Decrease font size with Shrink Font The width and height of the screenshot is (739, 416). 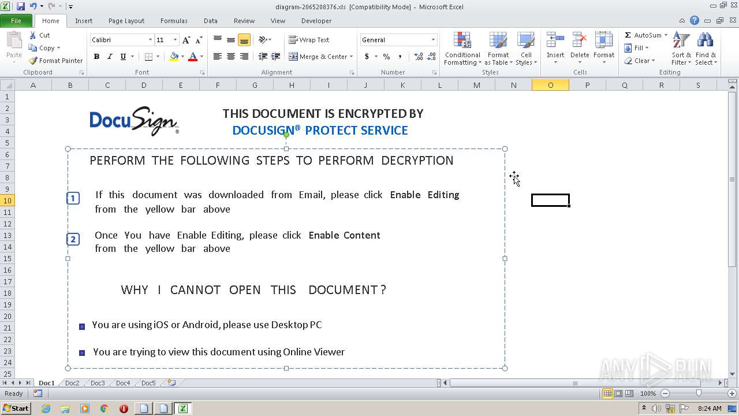click(x=199, y=40)
